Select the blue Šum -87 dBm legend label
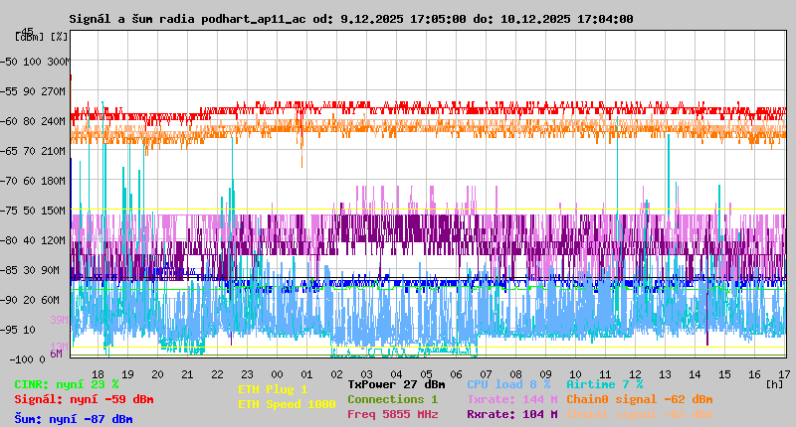The height and width of the screenshot is (427, 796). click(74, 419)
